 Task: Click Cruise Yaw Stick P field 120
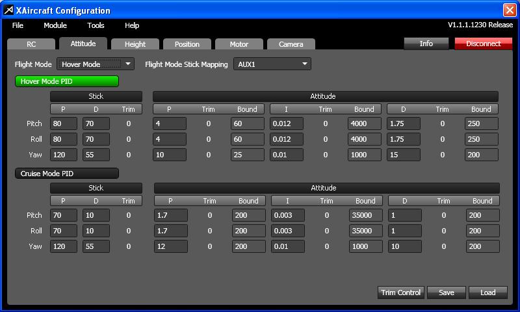click(x=63, y=246)
